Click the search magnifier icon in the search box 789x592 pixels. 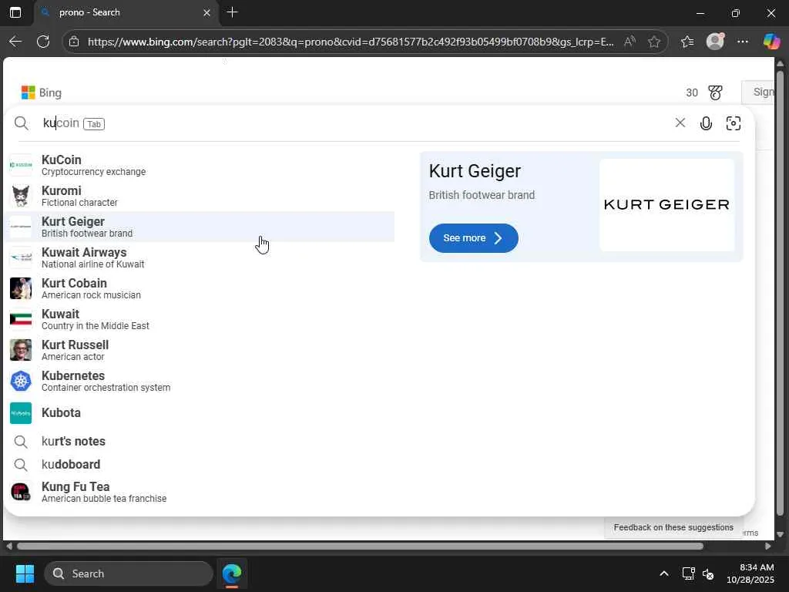pyautogui.click(x=21, y=123)
